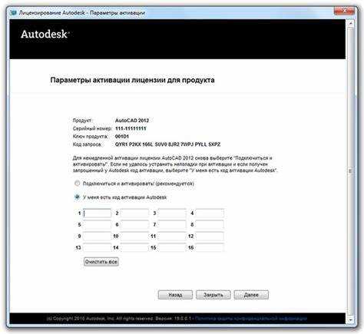Click the scrollbar down arrow

[x=350, y=320]
